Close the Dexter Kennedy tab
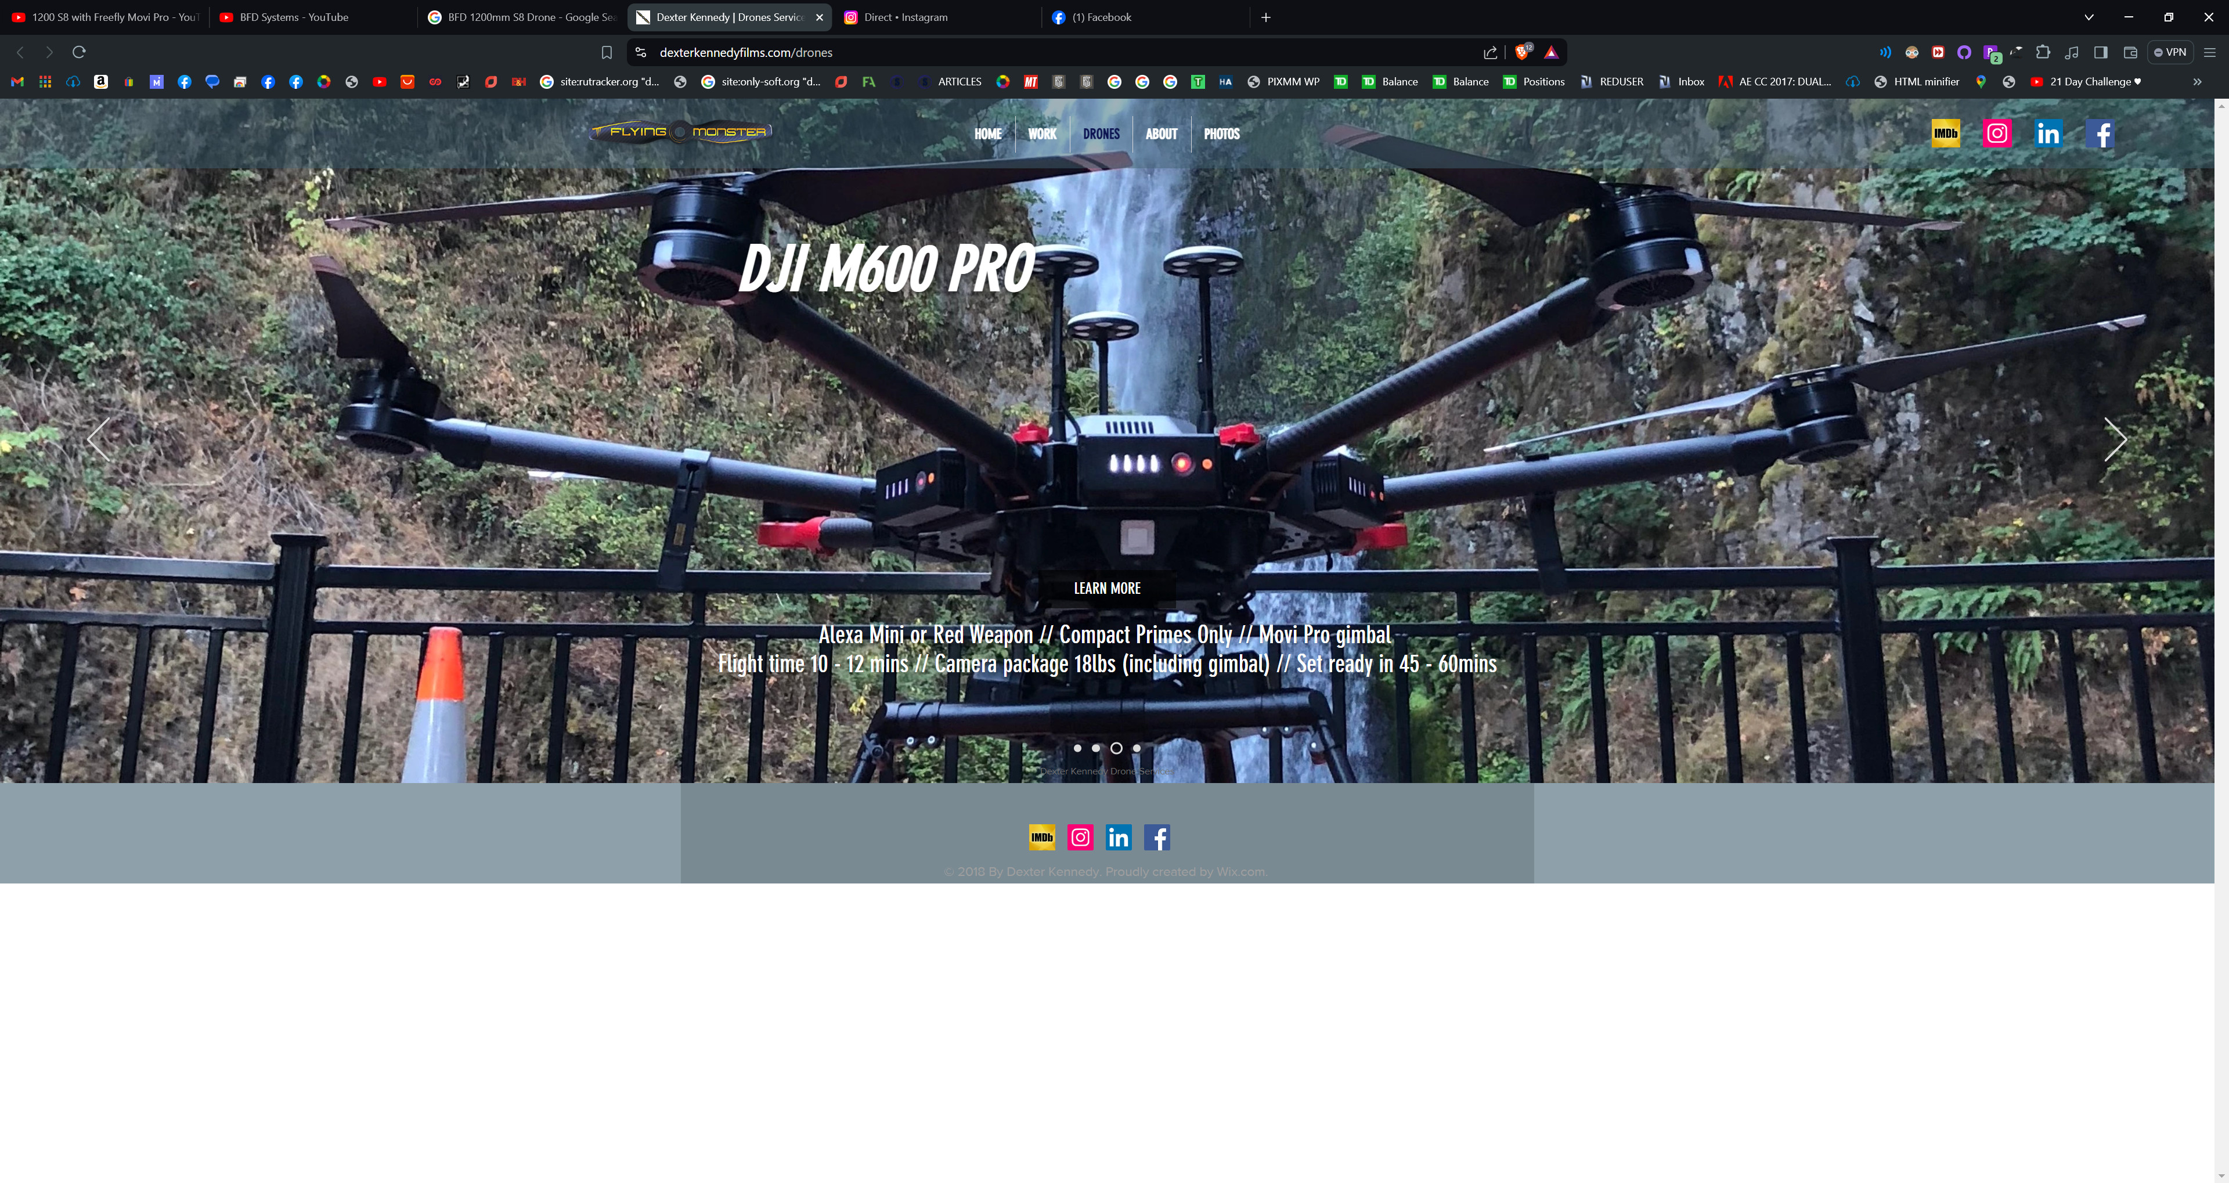The width and height of the screenshot is (2229, 1183). [818, 17]
